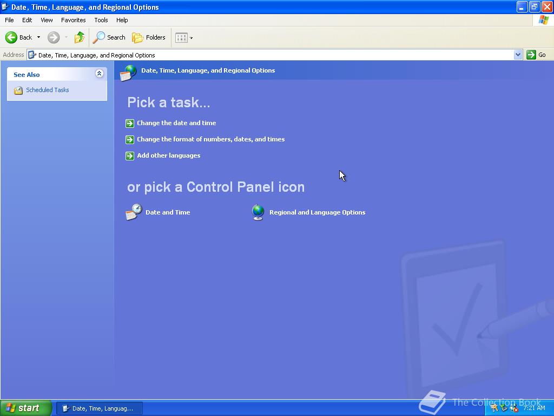
Task: Open the View menu
Action: tap(47, 20)
